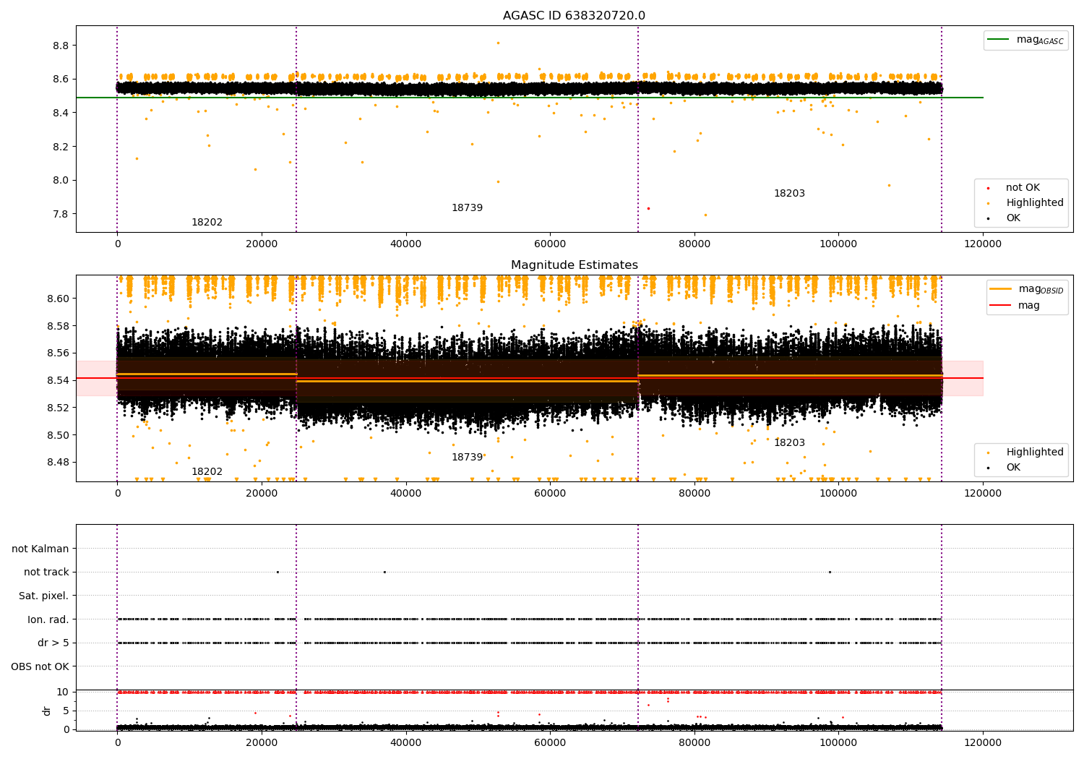Click the 'OBS not OK' row label
Image resolution: width=1084 pixels, height=759 pixels.
[40, 666]
